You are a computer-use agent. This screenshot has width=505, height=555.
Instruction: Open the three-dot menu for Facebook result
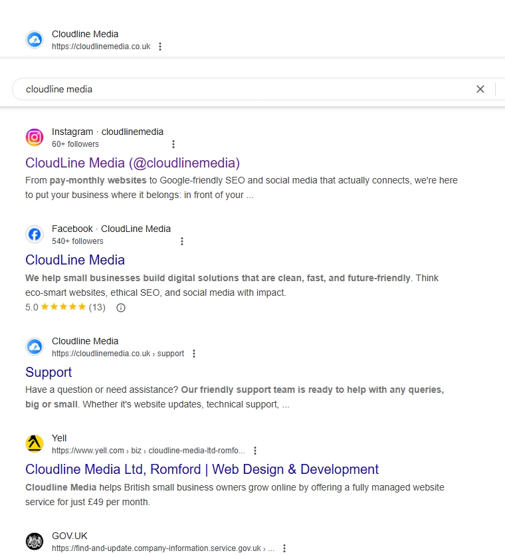(x=182, y=241)
